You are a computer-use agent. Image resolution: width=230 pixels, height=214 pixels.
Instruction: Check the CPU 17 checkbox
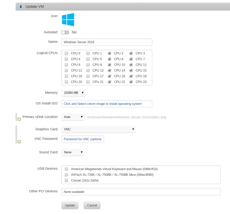88,76
